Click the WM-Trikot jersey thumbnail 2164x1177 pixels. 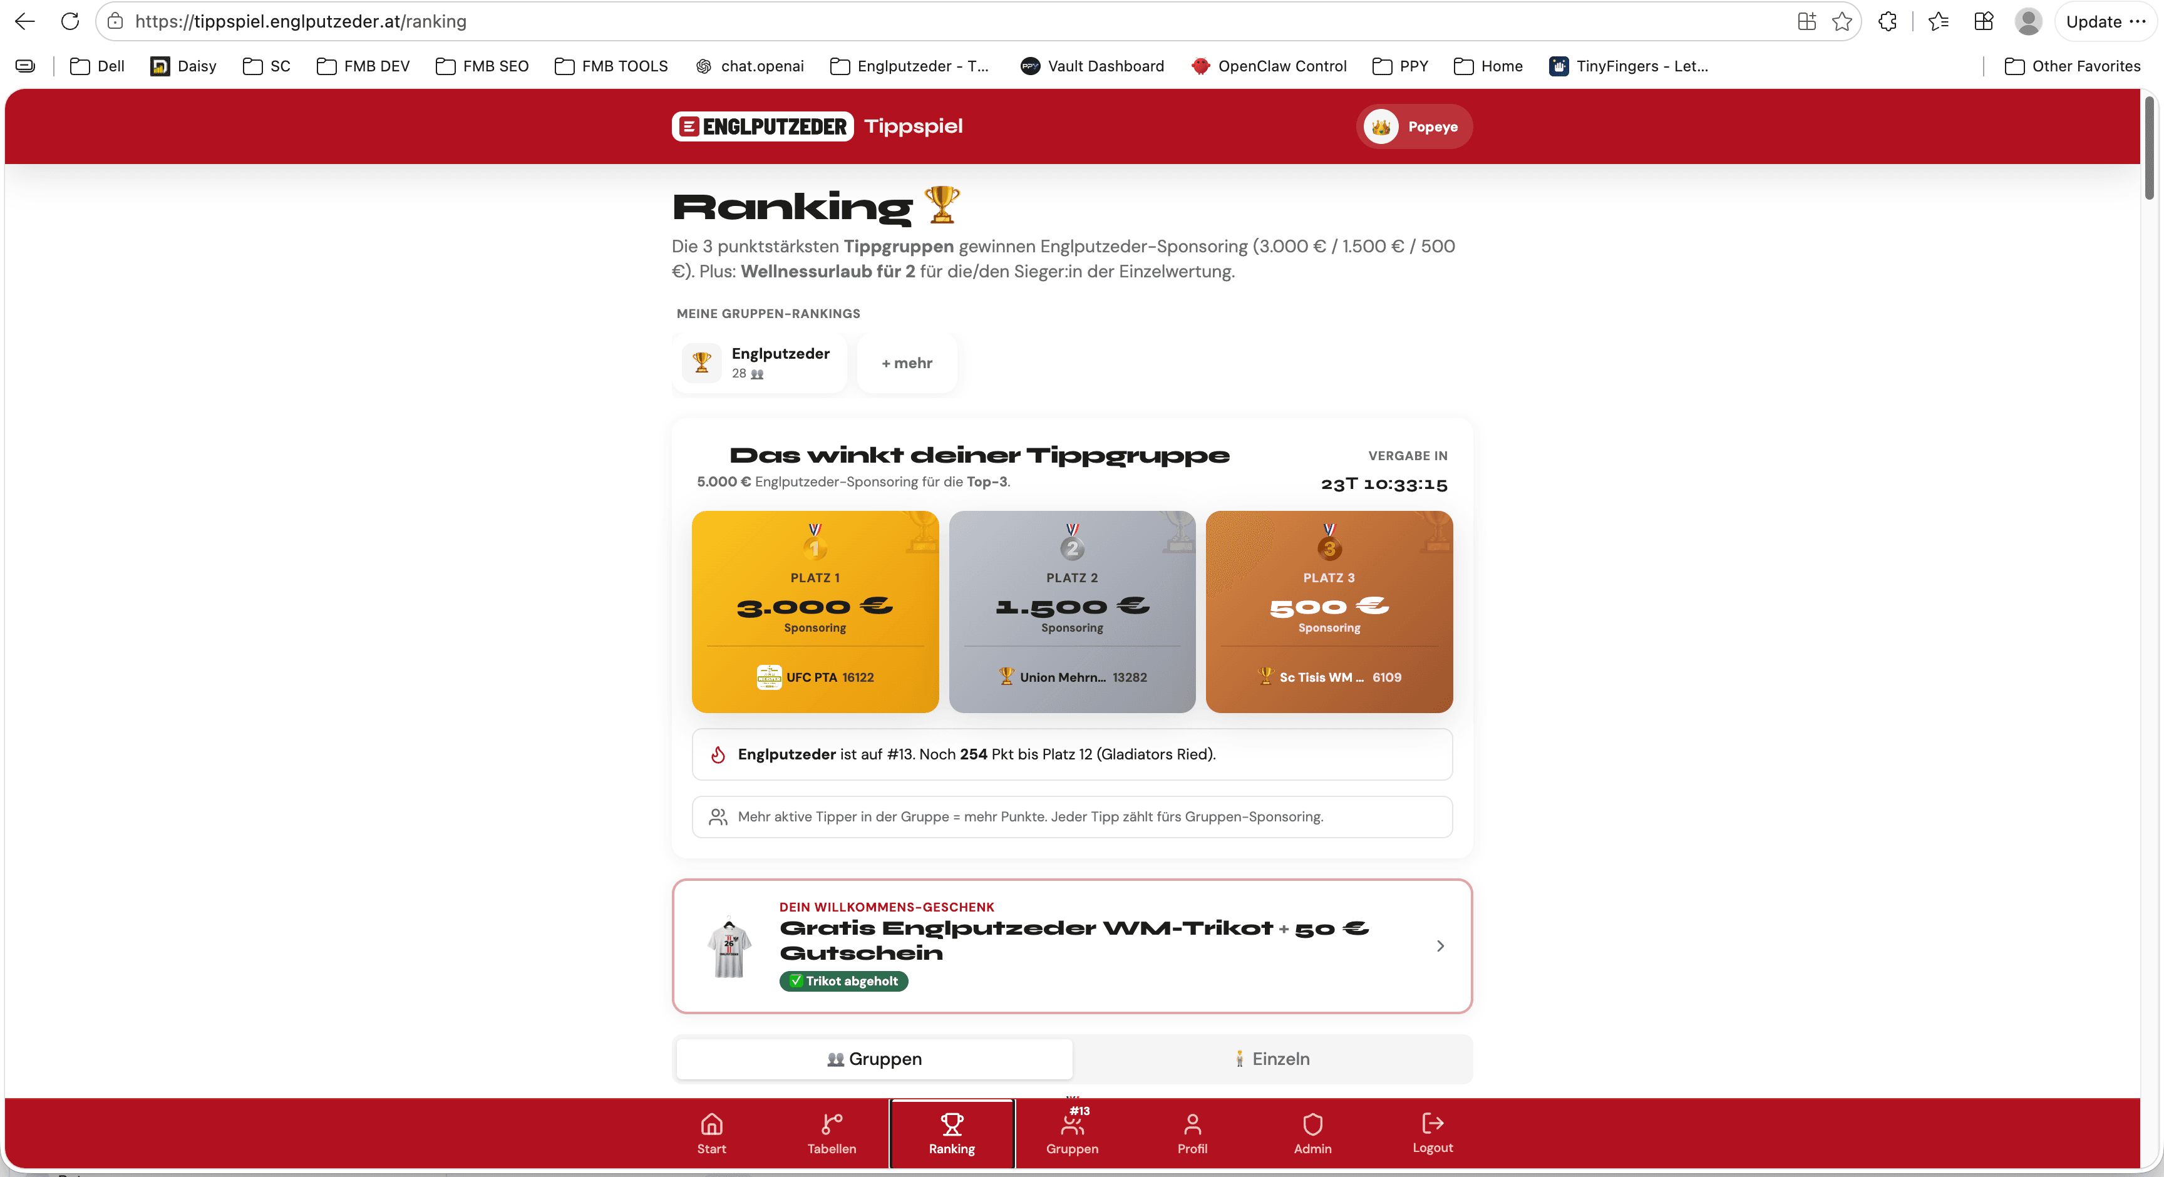(x=729, y=947)
